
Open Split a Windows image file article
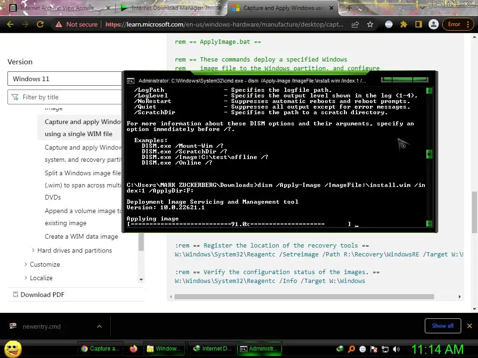click(83, 185)
